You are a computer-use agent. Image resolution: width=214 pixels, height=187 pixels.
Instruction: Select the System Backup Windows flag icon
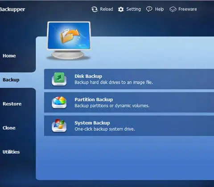coord(59,126)
